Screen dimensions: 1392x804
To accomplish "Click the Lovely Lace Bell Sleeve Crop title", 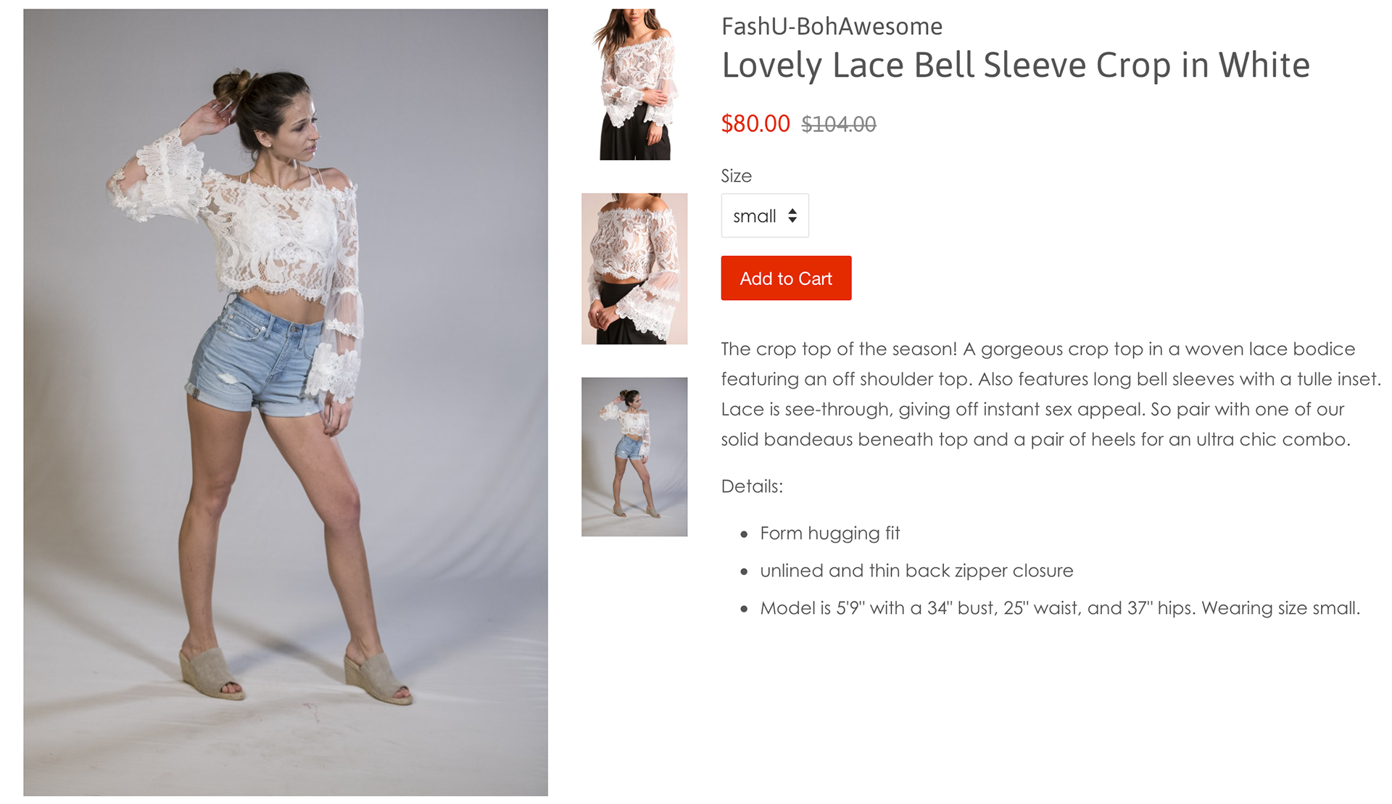I will click(1016, 65).
